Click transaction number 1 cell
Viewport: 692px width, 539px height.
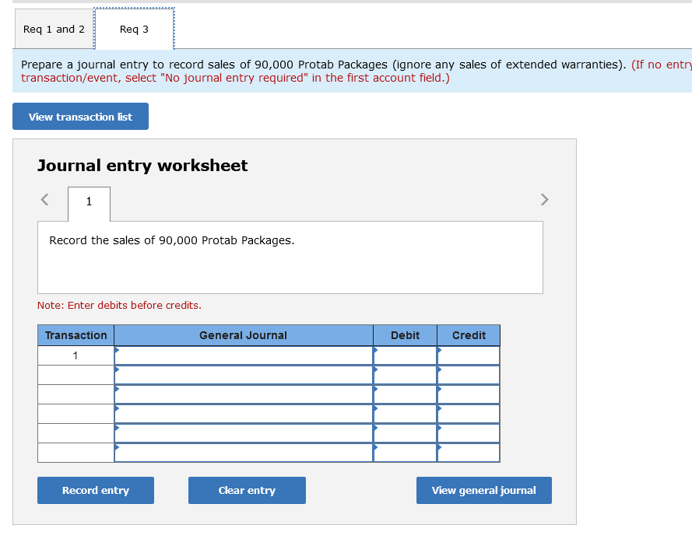(x=76, y=355)
